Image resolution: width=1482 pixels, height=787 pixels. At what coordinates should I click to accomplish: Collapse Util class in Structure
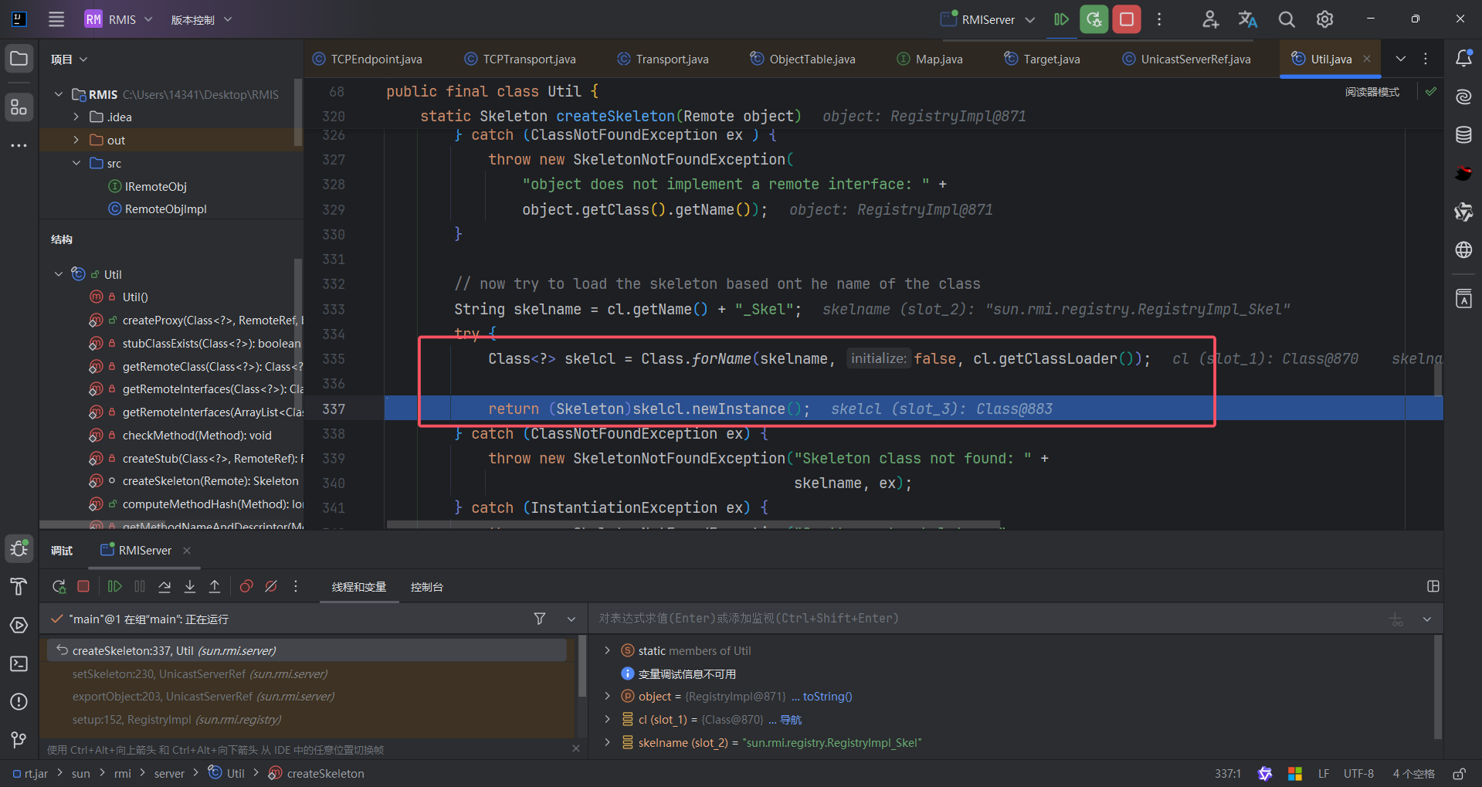click(x=59, y=274)
